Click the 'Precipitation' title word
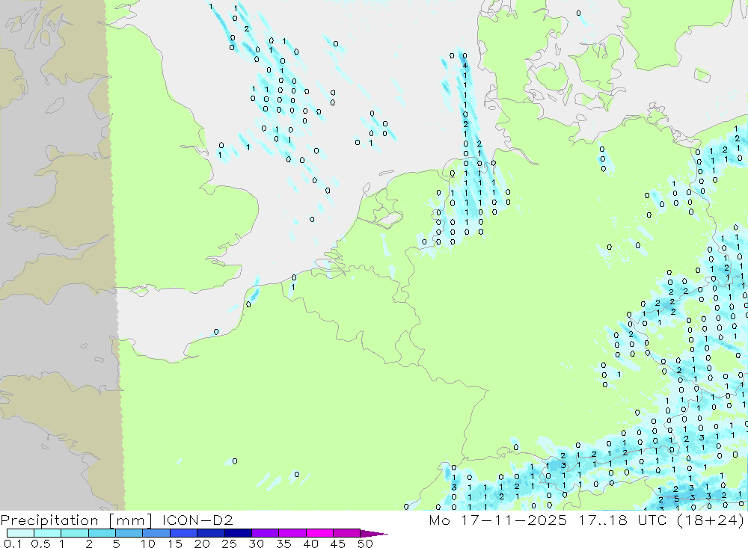The height and width of the screenshot is (548, 748). click(49, 520)
